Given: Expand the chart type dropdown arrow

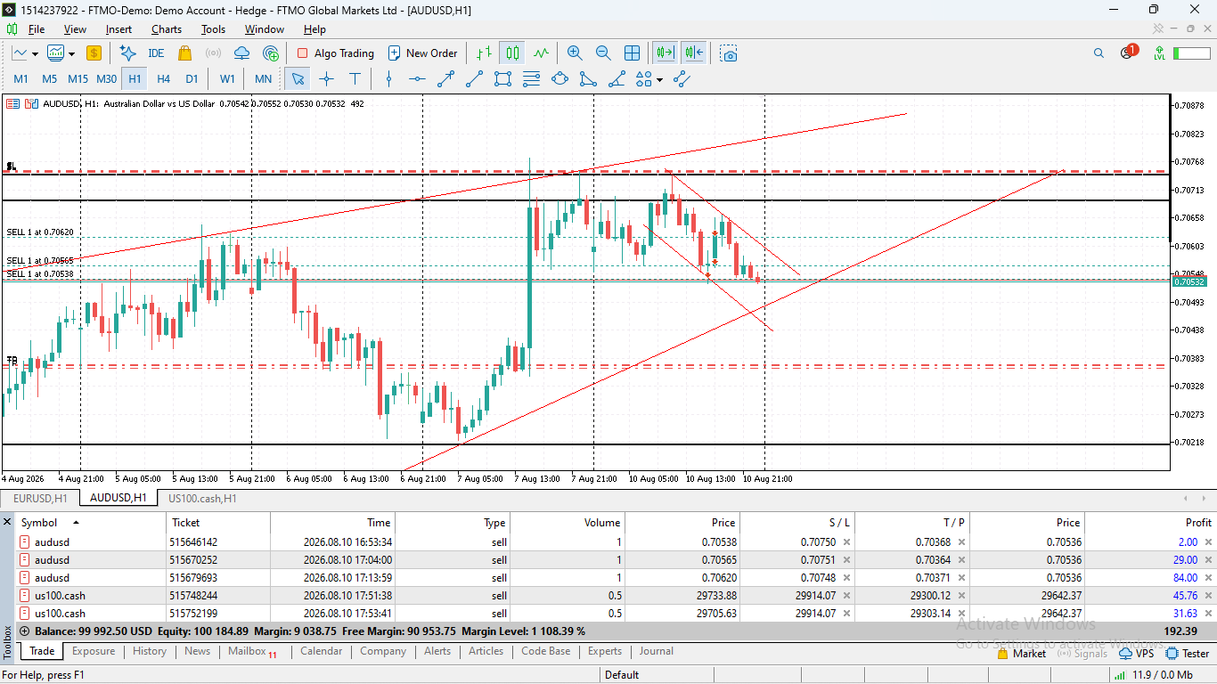Looking at the screenshot, I should [35, 53].
